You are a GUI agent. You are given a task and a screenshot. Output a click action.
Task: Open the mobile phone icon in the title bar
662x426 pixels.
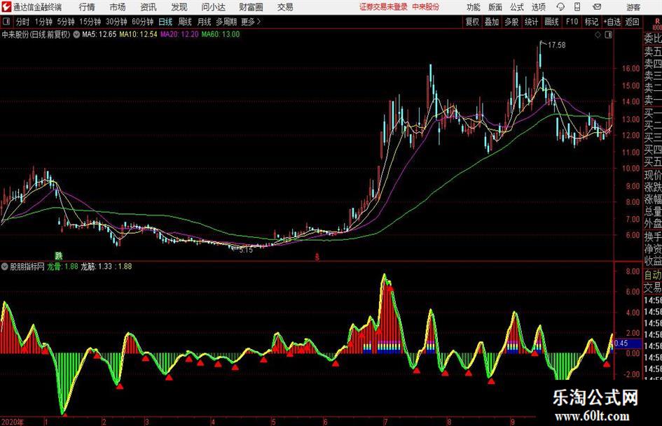pyautogui.click(x=577, y=7)
